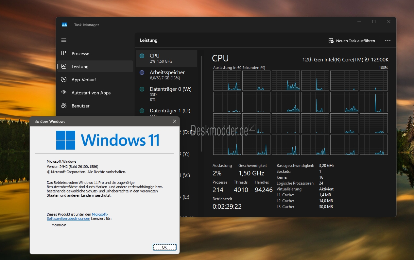Select the CPU performance entry
Image resolution: width=414 pixels, height=260 pixels.
[167, 58]
